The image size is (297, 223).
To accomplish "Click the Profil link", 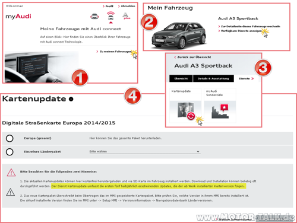I will click(x=108, y=7).
